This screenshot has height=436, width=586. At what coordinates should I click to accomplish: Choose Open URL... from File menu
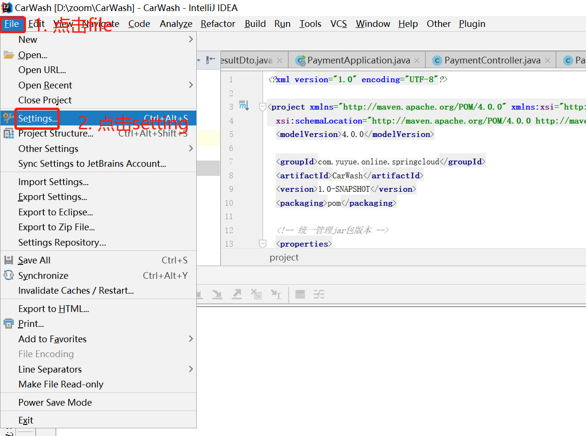coord(98,70)
